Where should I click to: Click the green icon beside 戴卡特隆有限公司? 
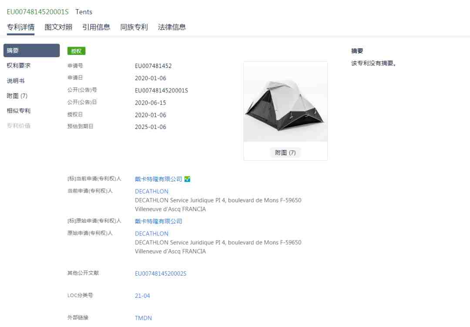pyautogui.click(x=187, y=179)
